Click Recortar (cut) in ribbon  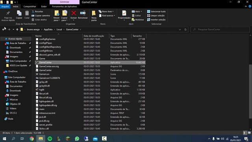coord(37,11)
